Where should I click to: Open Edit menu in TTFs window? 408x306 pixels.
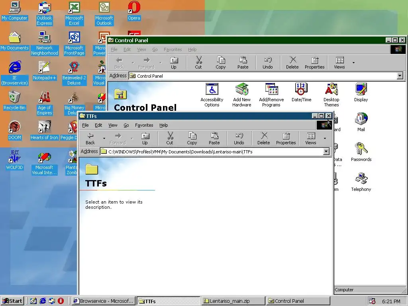(x=98, y=125)
